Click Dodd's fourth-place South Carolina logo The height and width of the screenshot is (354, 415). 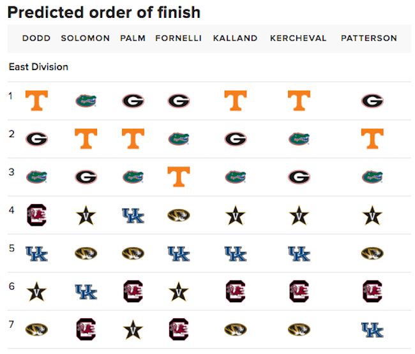[37, 215]
